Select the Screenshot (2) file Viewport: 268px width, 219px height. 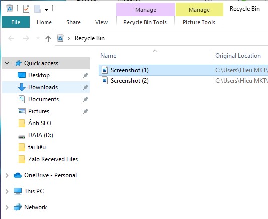[x=129, y=81]
